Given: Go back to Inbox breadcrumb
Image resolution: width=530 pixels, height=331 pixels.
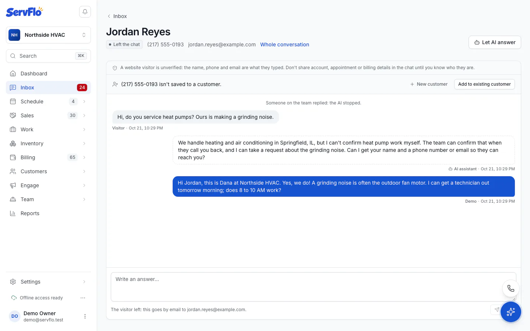Looking at the screenshot, I should 117,16.
